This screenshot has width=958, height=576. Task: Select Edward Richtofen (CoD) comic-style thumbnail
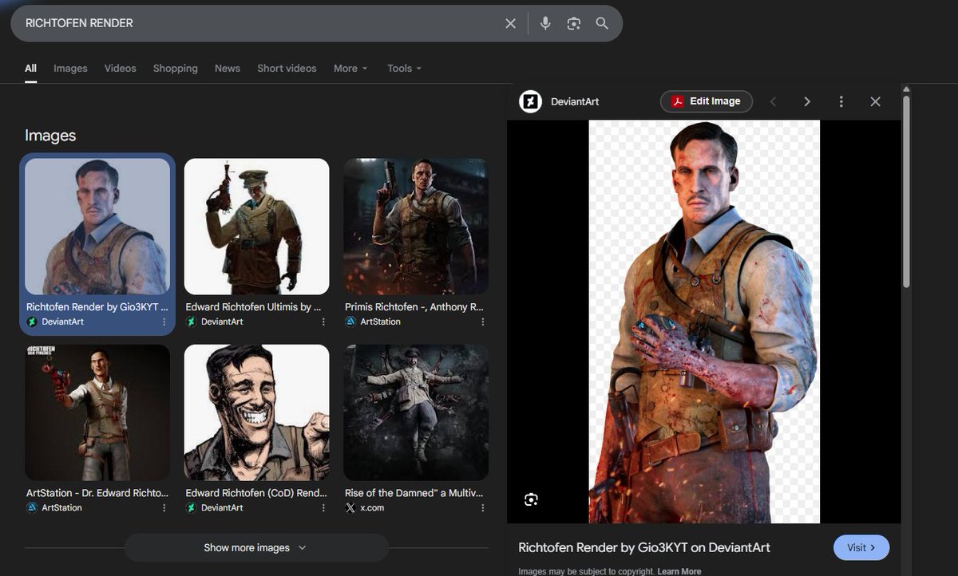[x=257, y=412]
